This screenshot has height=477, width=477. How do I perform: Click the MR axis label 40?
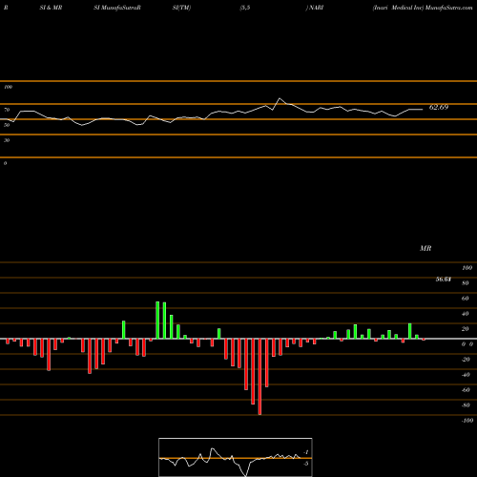465,314
